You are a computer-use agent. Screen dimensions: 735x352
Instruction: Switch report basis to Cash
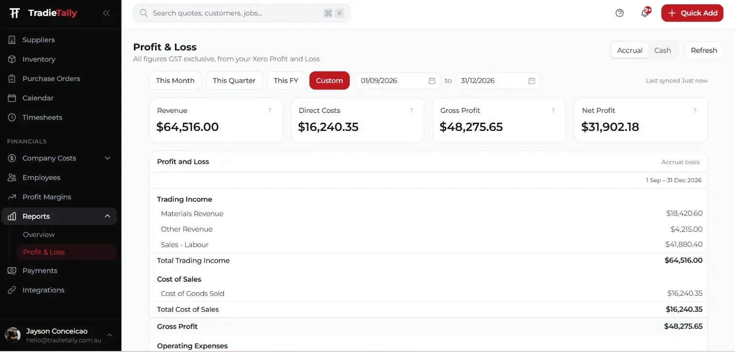(663, 50)
